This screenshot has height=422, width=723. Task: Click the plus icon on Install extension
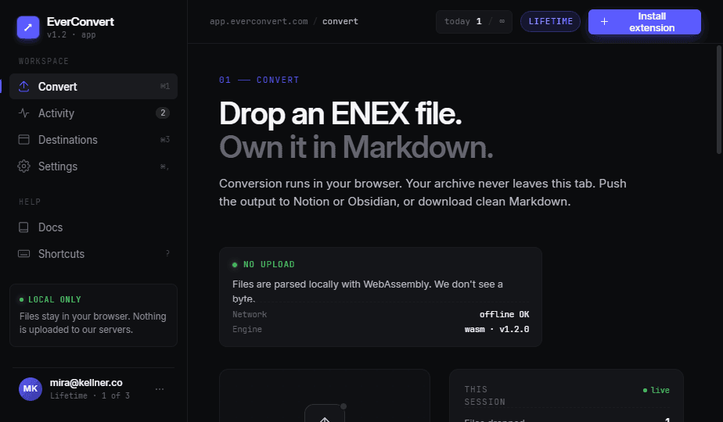point(605,22)
